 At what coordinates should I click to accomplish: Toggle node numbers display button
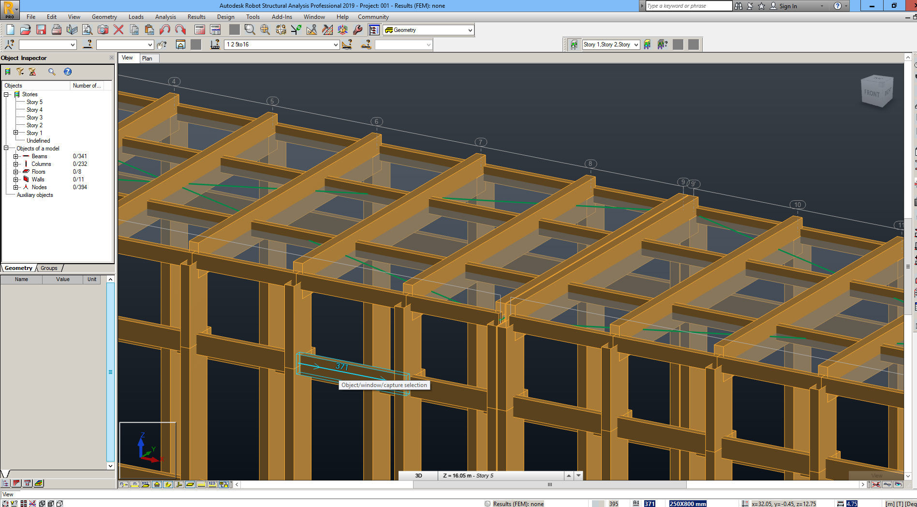[x=124, y=484]
